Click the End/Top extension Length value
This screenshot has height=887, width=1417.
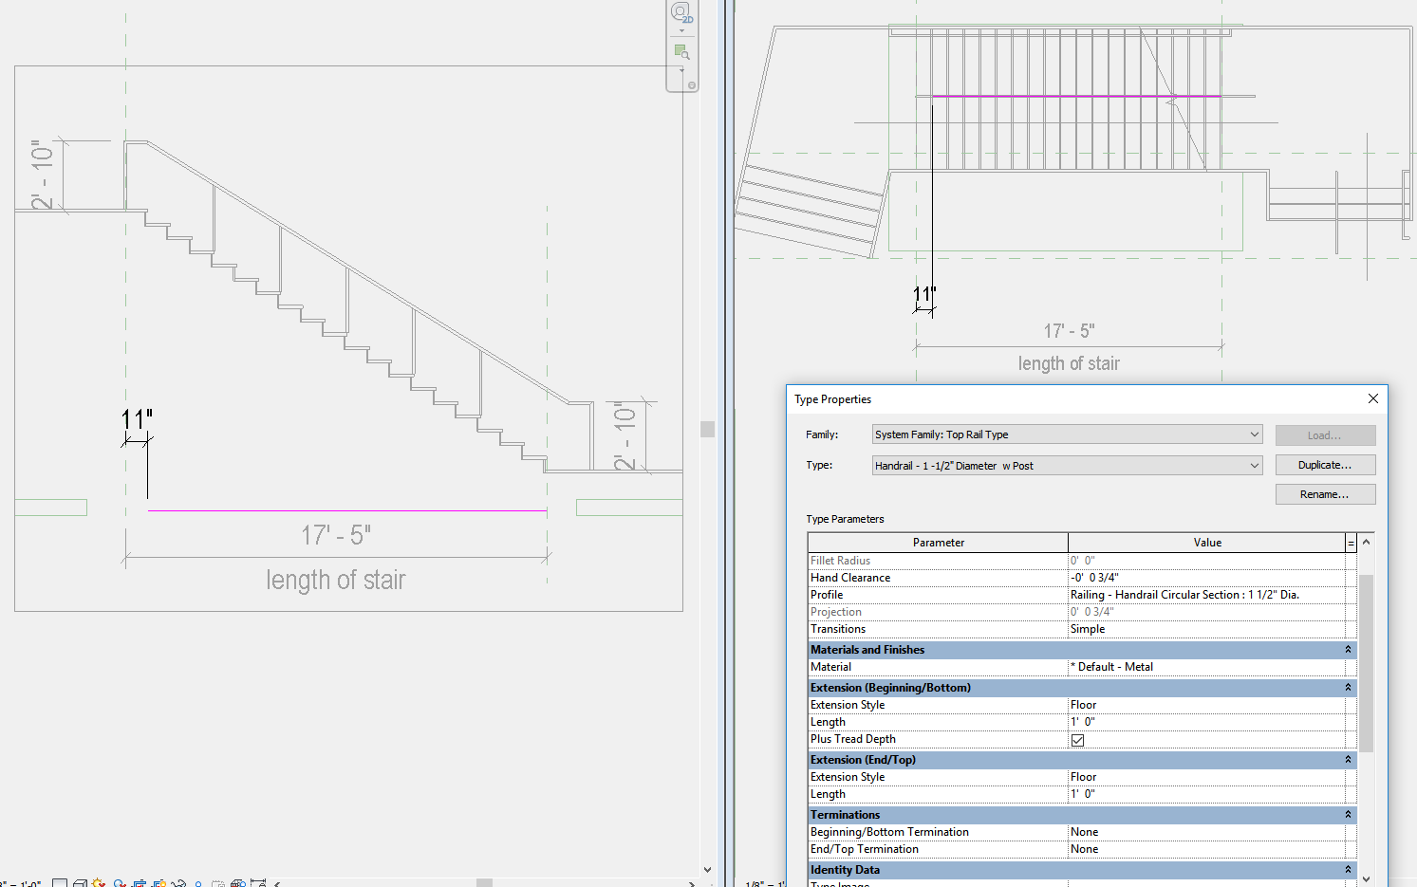pyautogui.click(x=1207, y=794)
